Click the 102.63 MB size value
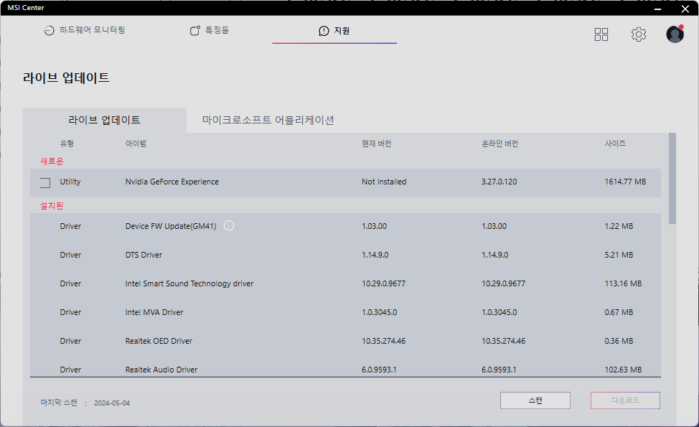 click(x=623, y=370)
